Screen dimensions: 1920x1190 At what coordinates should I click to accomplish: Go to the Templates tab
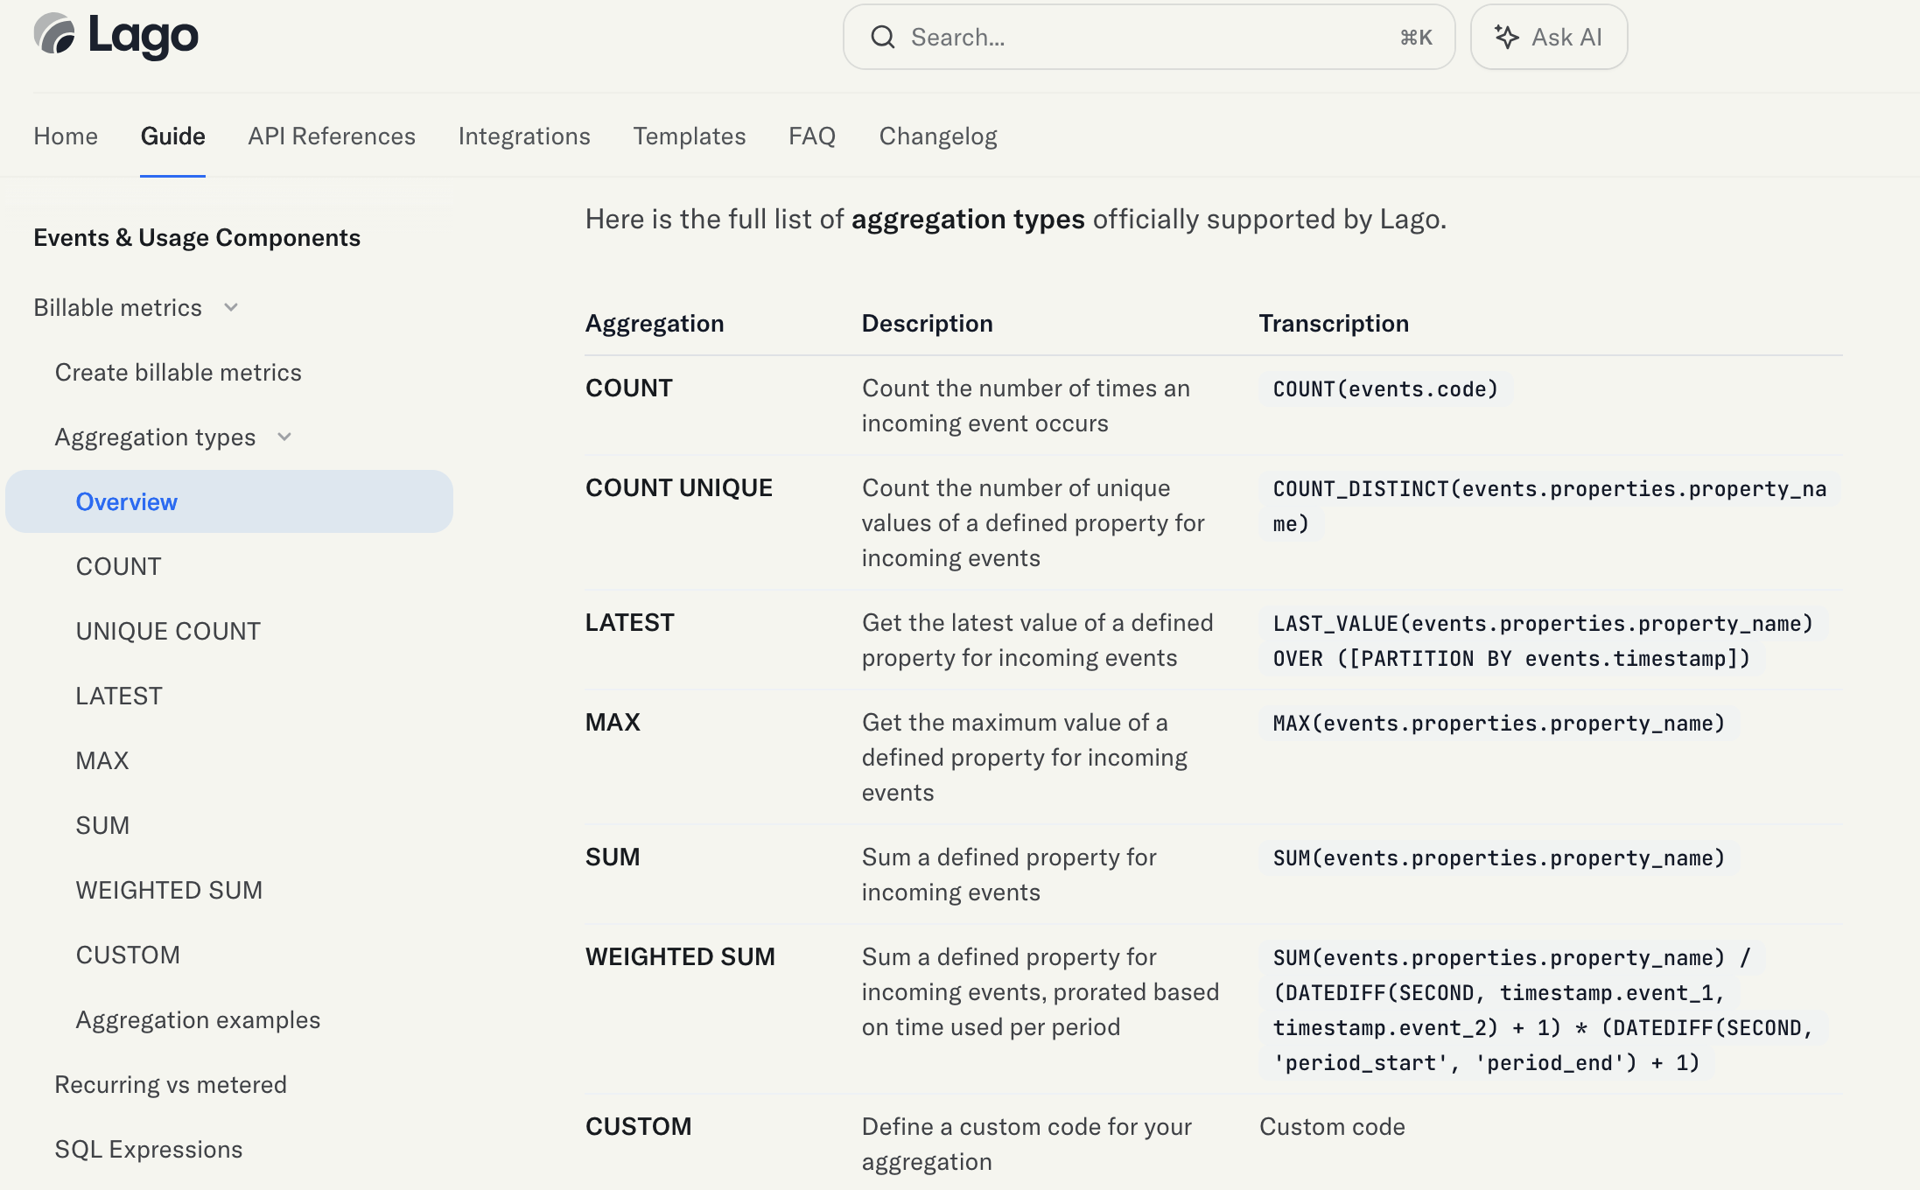690,136
